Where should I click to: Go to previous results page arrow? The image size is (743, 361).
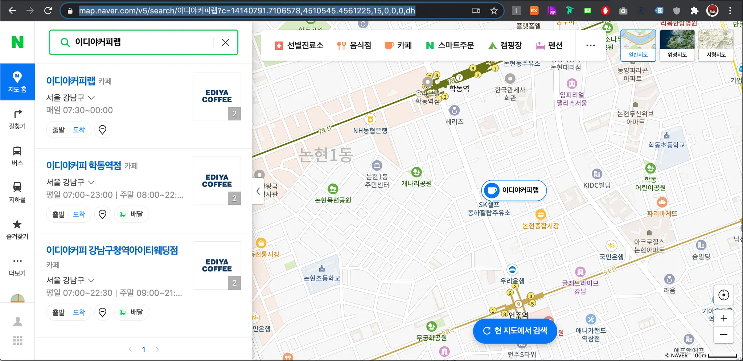(x=130, y=349)
